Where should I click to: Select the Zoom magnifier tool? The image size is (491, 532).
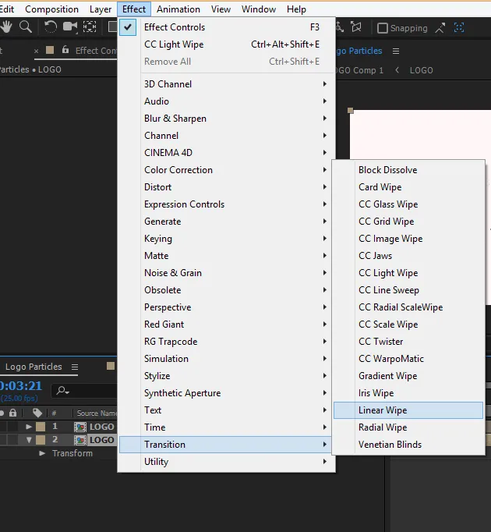point(26,27)
